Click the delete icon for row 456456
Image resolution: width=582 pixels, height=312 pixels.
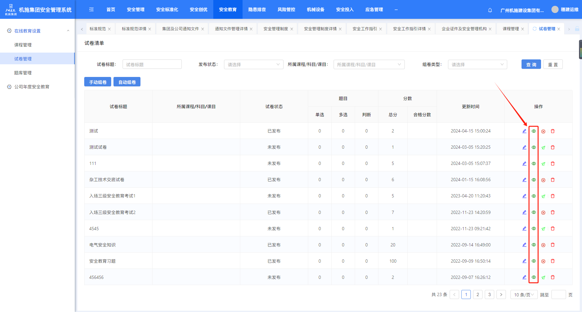point(553,277)
